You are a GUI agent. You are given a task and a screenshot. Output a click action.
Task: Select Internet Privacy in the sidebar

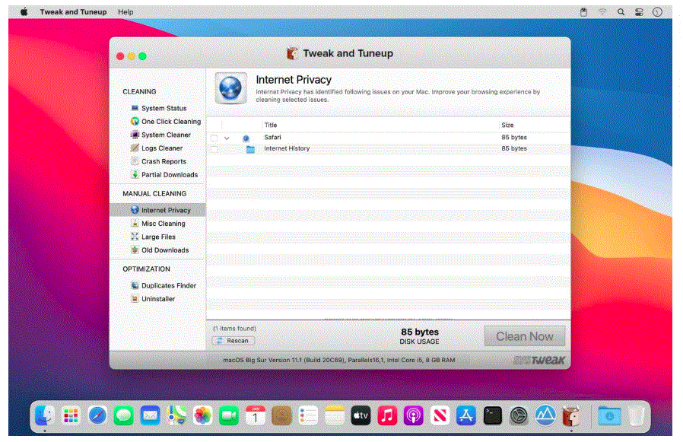pyautogui.click(x=157, y=210)
